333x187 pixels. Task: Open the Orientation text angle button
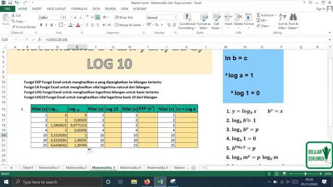105,18
